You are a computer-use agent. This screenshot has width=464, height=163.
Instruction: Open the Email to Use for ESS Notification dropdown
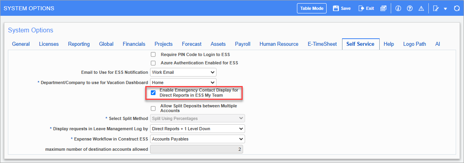[183, 72]
